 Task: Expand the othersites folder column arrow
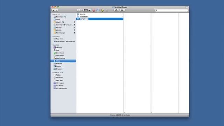coord(122,16)
